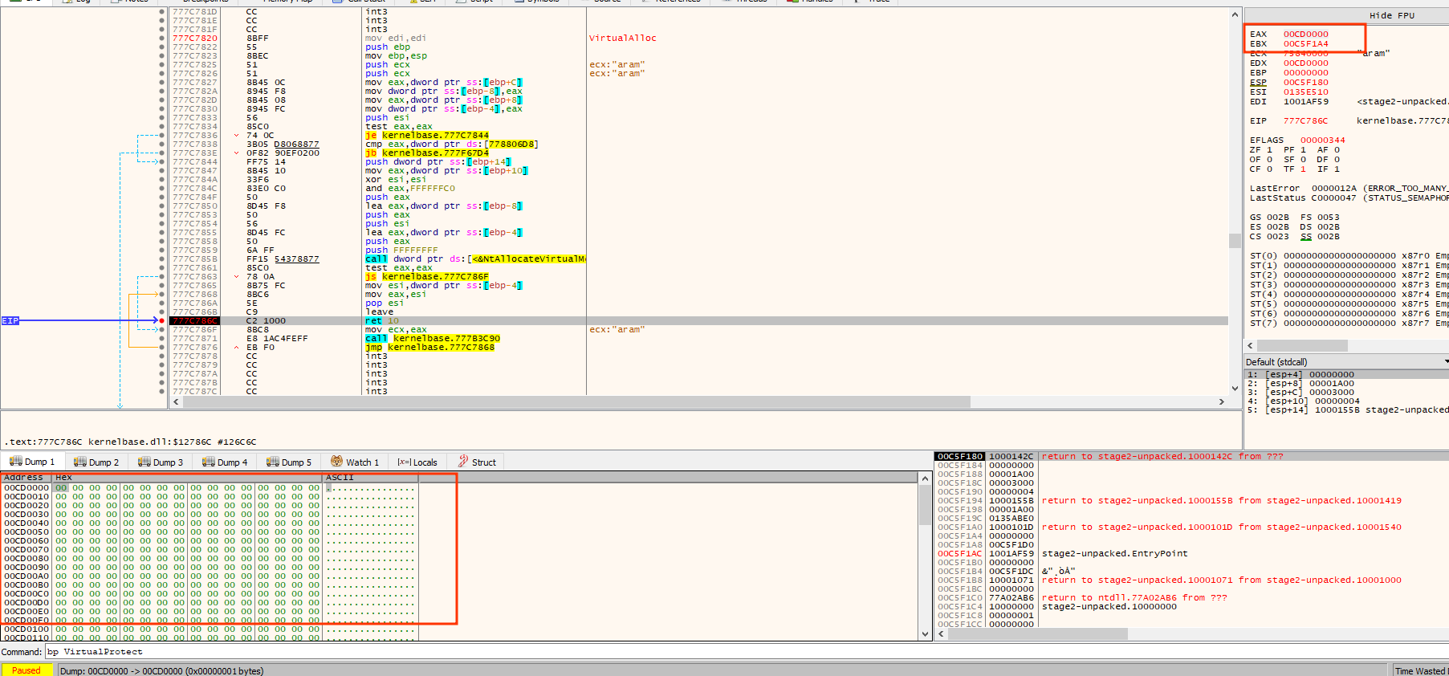The width and height of the screenshot is (1449, 676).
Task: Click the Paused status indicator
Action: click(x=26, y=670)
